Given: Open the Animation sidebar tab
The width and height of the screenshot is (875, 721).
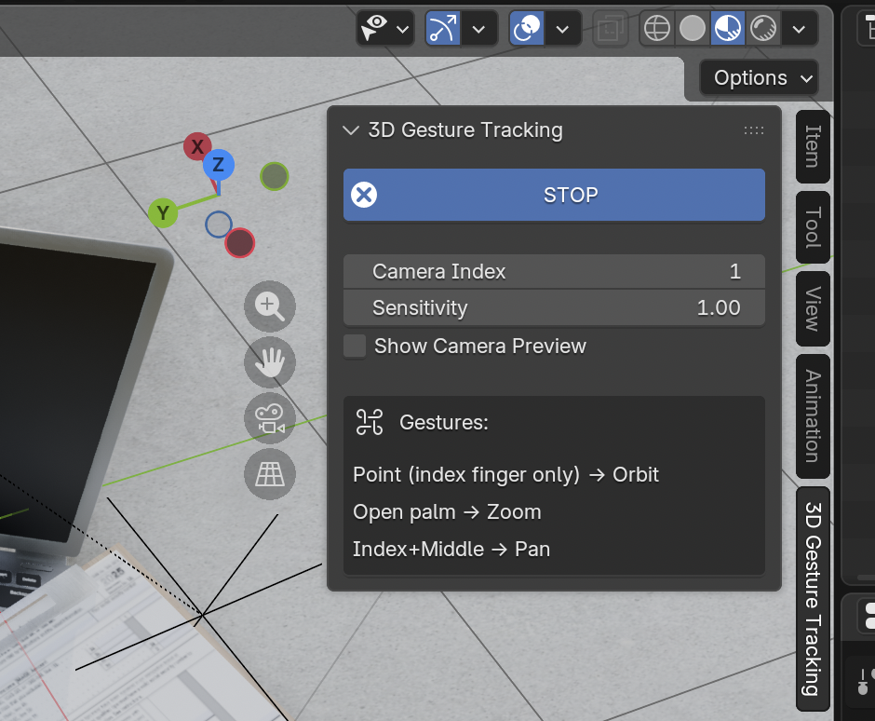Looking at the screenshot, I should coord(812,415).
